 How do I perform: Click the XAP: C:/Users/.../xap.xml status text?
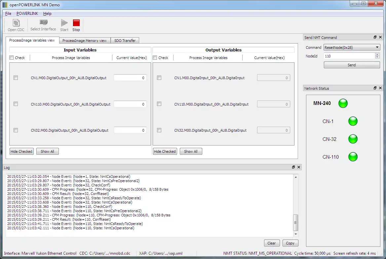[x=161, y=253]
